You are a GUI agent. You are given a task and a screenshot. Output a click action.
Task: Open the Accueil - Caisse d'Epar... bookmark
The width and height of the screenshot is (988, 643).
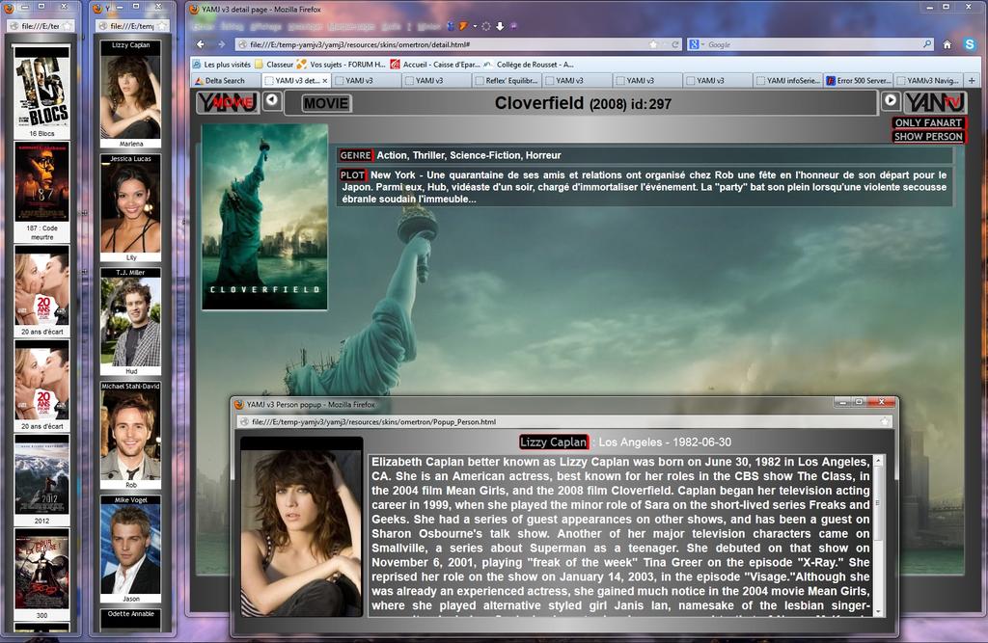pyautogui.click(x=435, y=65)
